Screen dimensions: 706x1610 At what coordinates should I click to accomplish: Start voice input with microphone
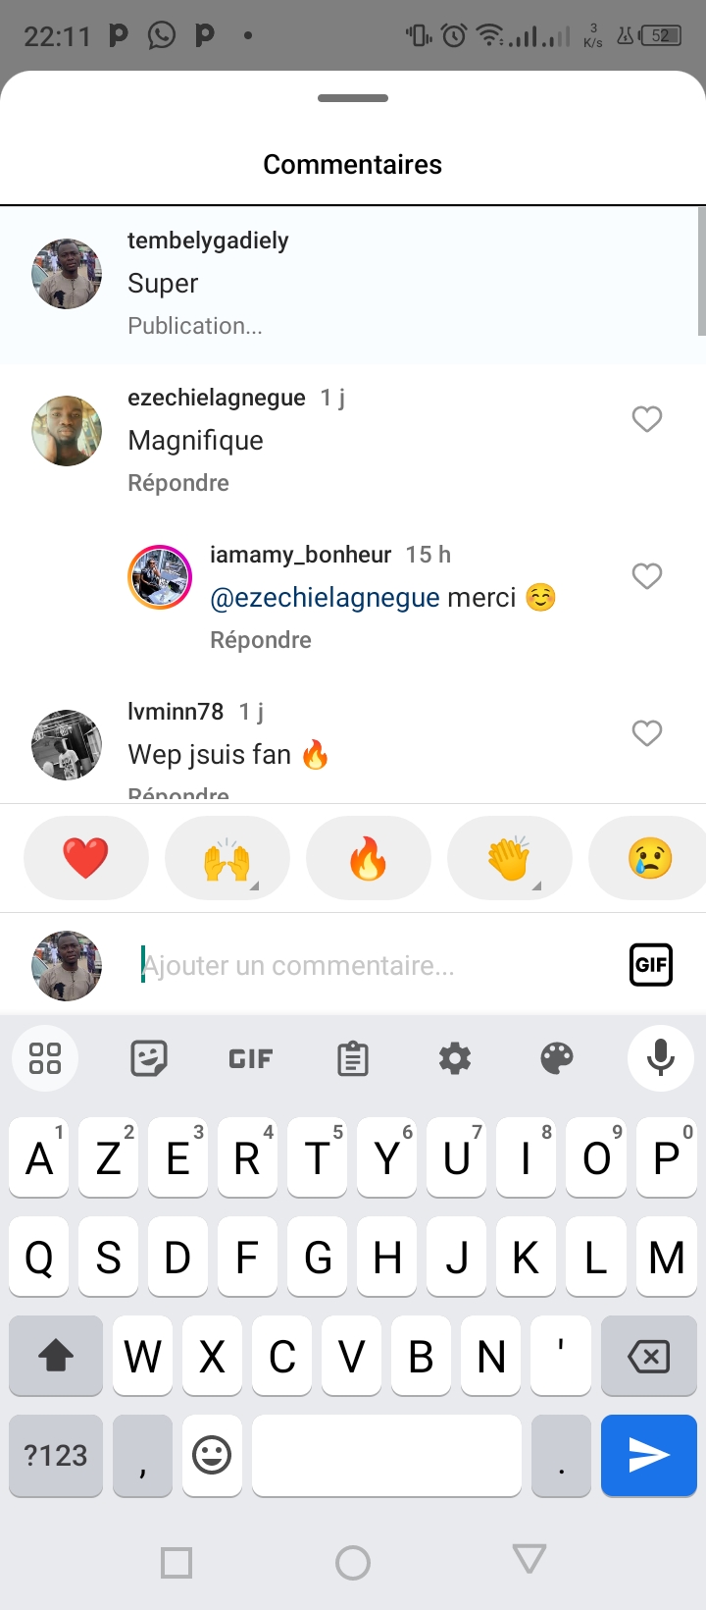tap(660, 1058)
